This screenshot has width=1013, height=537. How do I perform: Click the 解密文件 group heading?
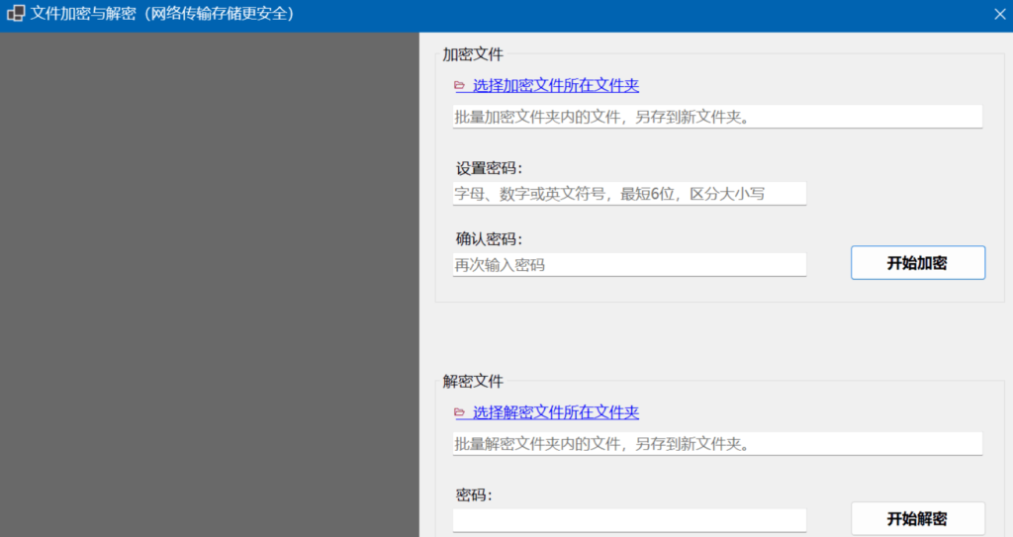[x=473, y=381]
